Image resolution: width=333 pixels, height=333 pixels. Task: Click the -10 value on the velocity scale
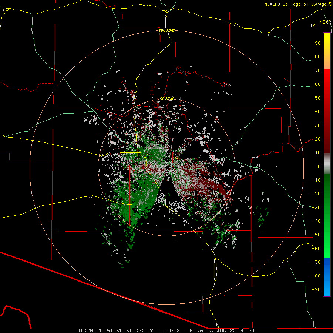(x=316, y=180)
